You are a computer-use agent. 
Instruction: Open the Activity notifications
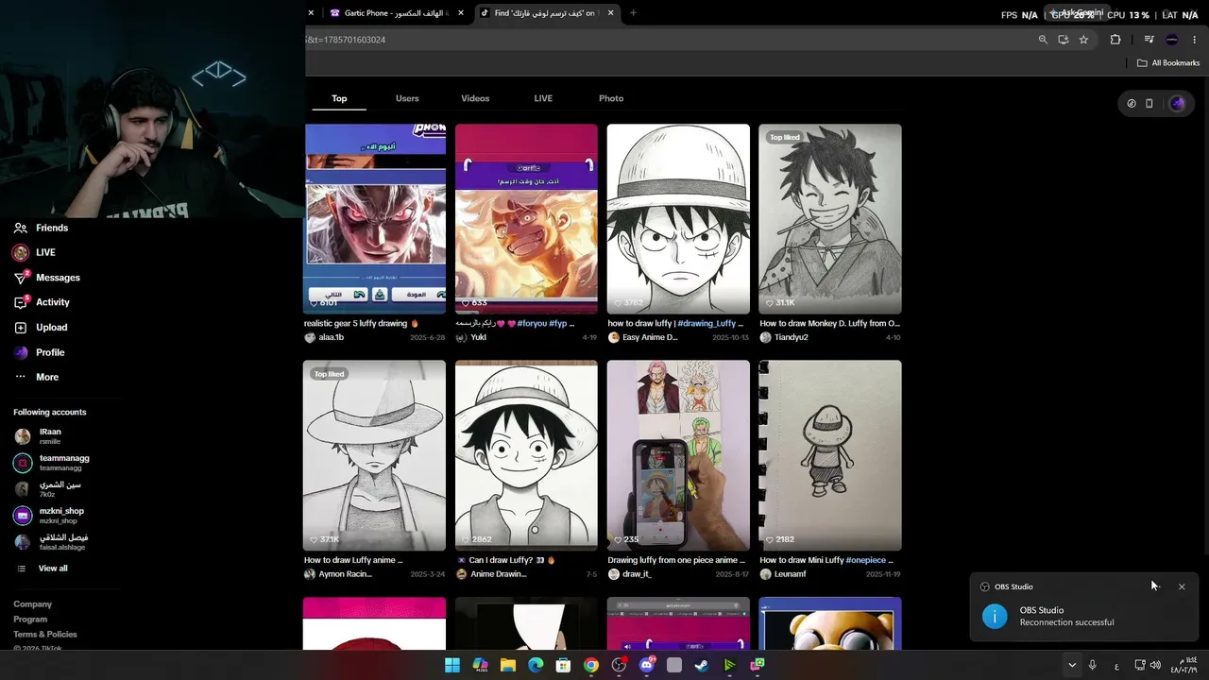pos(42,302)
